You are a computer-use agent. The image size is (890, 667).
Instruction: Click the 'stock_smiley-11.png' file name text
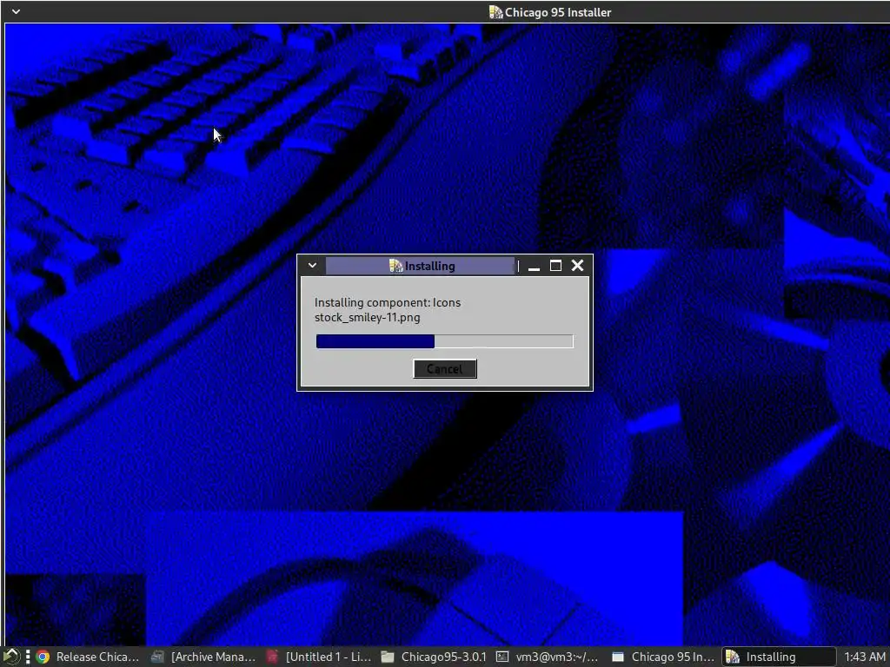click(x=368, y=318)
